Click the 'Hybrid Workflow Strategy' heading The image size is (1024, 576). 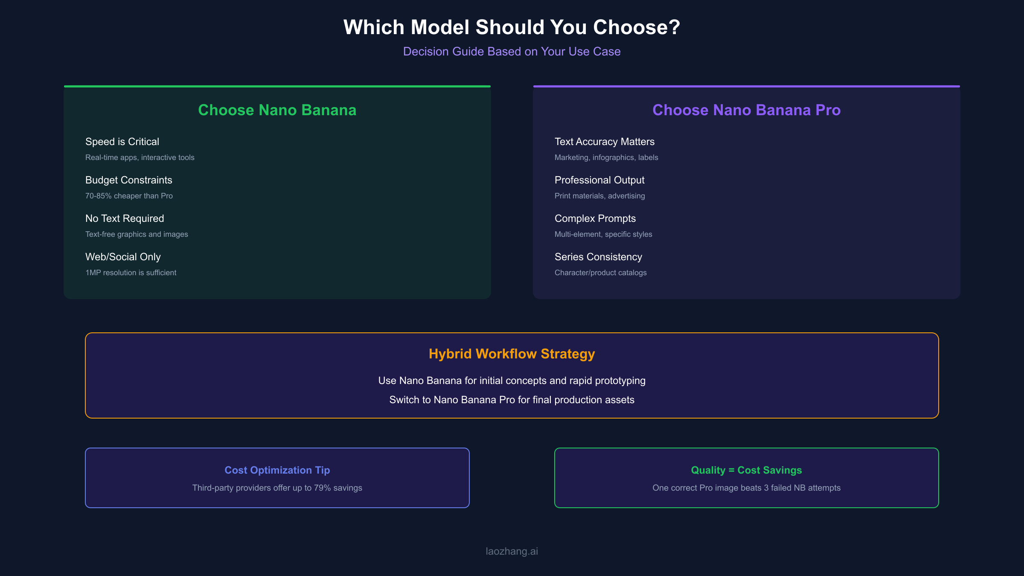(x=512, y=354)
